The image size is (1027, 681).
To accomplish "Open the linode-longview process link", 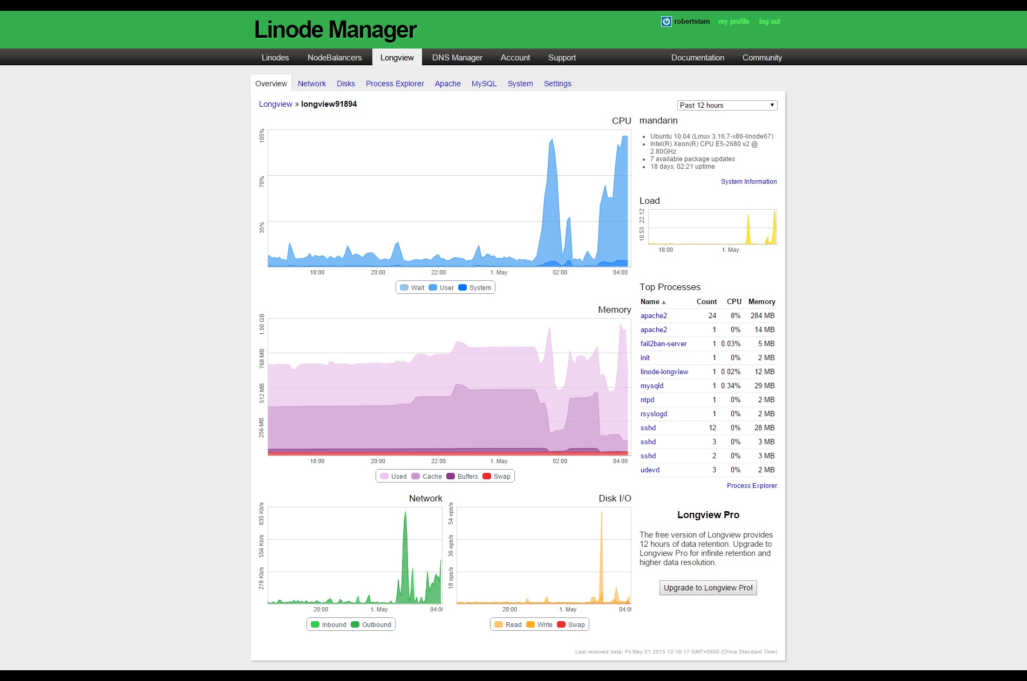I will tap(664, 372).
